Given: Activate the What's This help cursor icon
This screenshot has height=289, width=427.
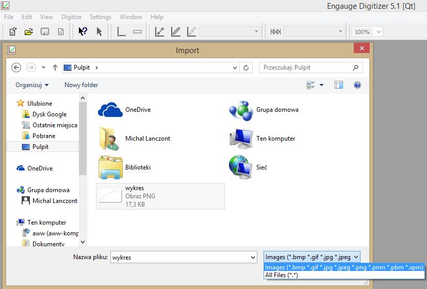Looking at the screenshot, I should [x=83, y=31].
